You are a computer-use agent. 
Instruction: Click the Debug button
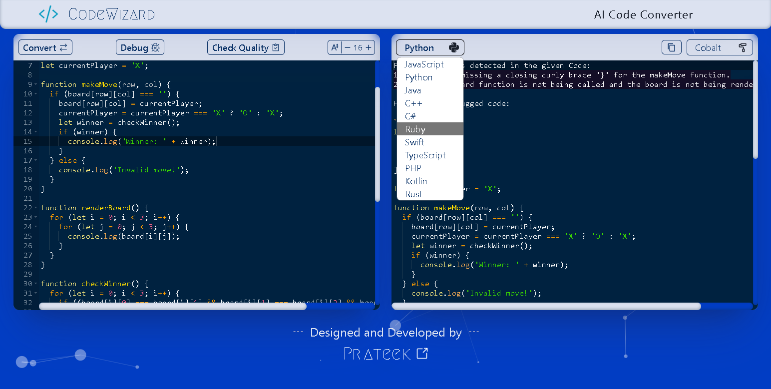point(140,47)
